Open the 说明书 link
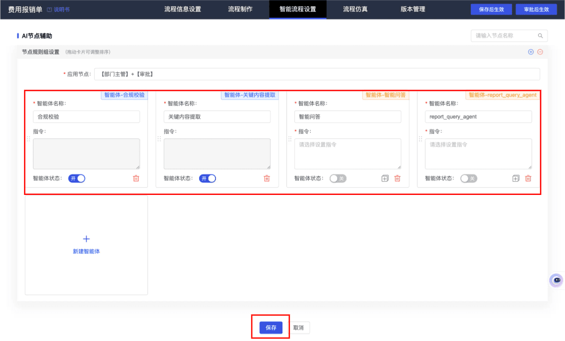The image size is (565, 341). point(62,10)
